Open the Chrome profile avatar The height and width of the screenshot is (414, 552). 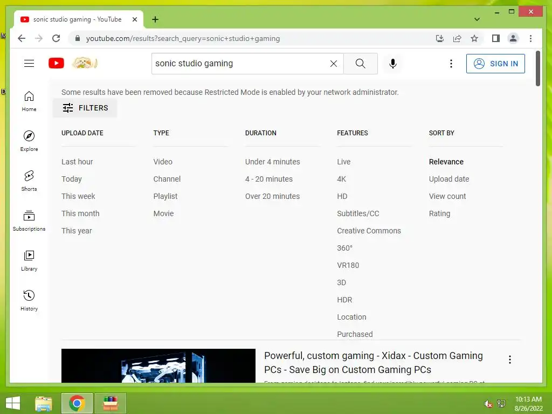click(513, 38)
